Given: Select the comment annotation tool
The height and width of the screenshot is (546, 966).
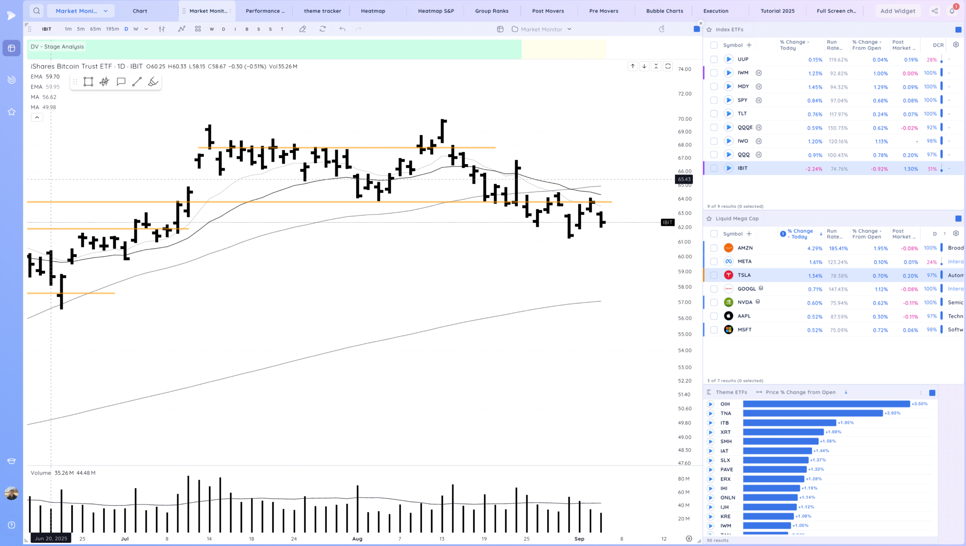Looking at the screenshot, I should pos(121,82).
